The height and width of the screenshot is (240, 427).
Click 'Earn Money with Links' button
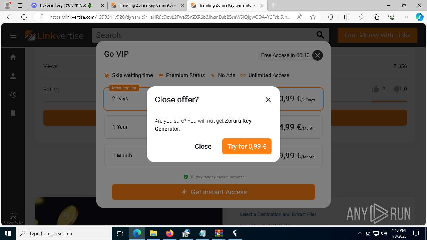coord(377,35)
